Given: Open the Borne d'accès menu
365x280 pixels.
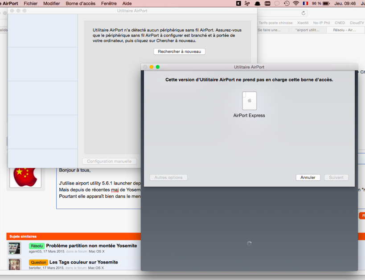Looking at the screenshot, I should [81, 4].
